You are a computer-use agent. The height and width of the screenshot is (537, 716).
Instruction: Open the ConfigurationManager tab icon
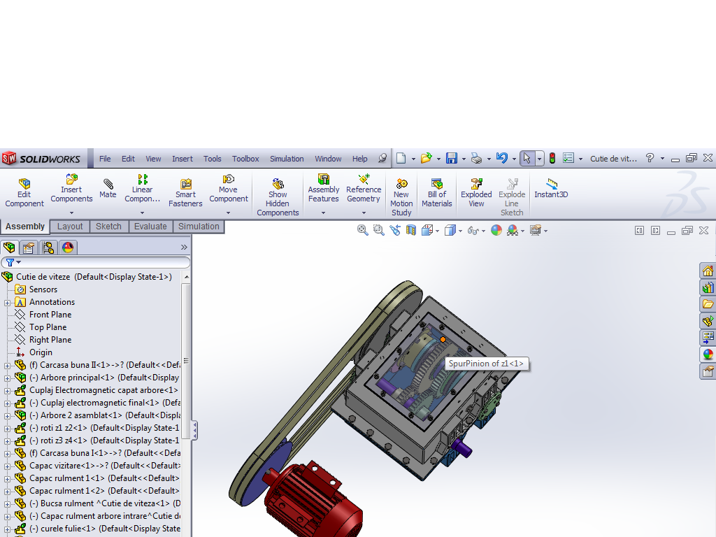pyautogui.click(x=48, y=248)
